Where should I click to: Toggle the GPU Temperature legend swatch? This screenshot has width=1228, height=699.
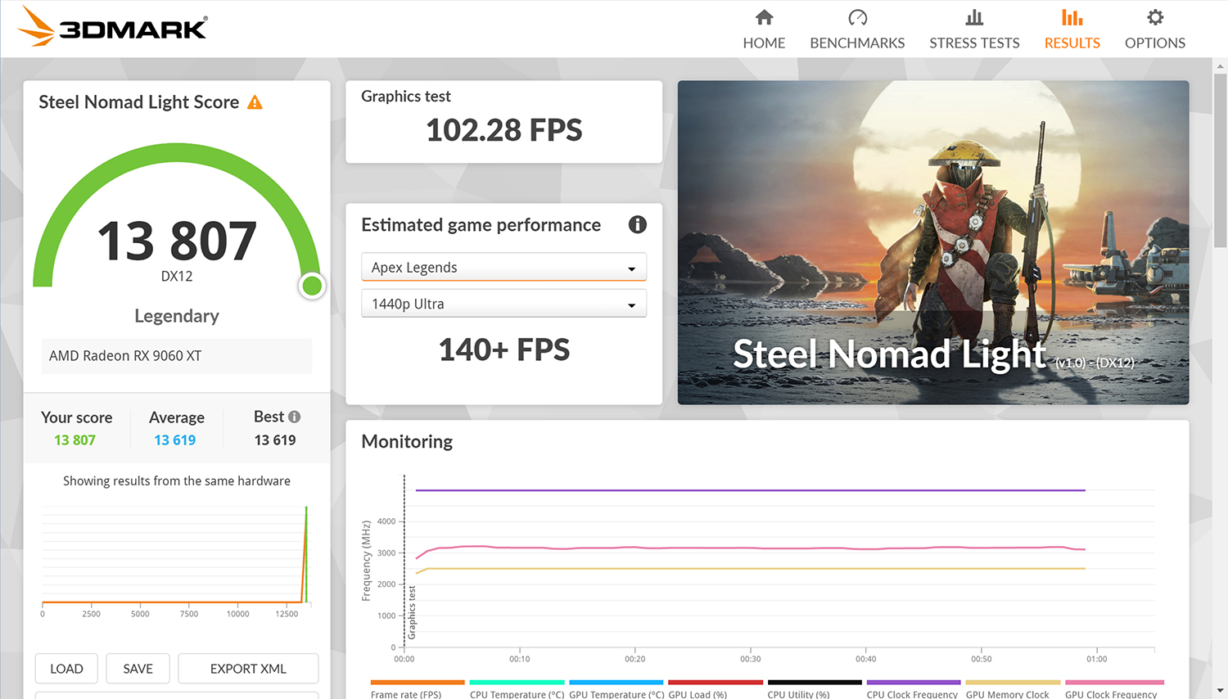click(616, 682)
